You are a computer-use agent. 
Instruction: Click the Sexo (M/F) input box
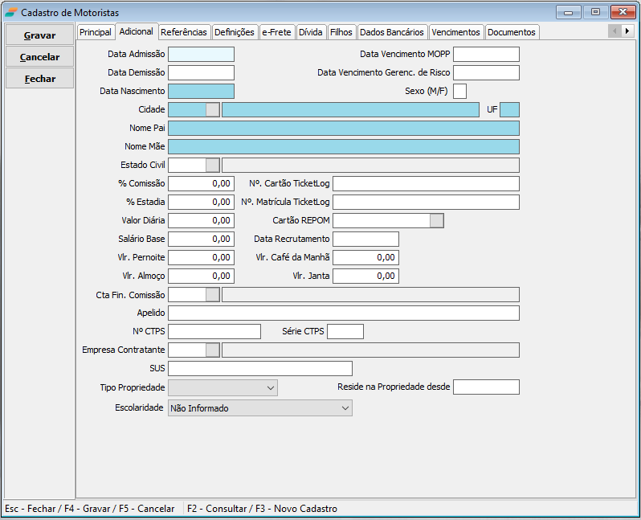(459, 92)
